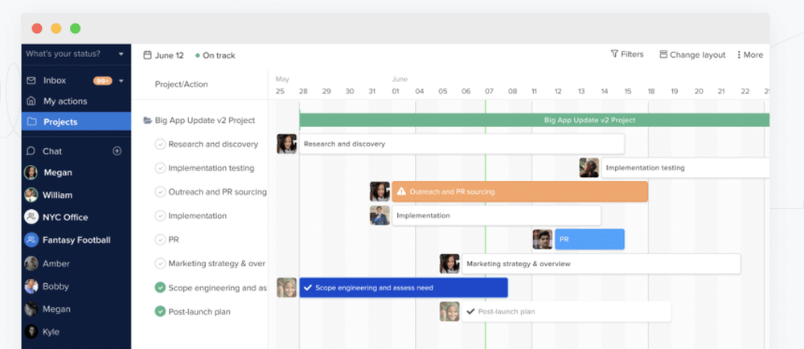Open the NYC Office group chat
This screenshot has width=804, height=349.
(65, 217)
